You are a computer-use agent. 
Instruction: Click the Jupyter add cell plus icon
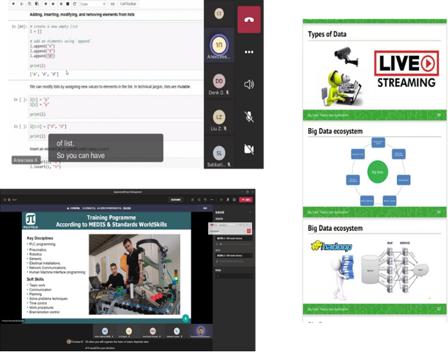click(x=14, y=4)
